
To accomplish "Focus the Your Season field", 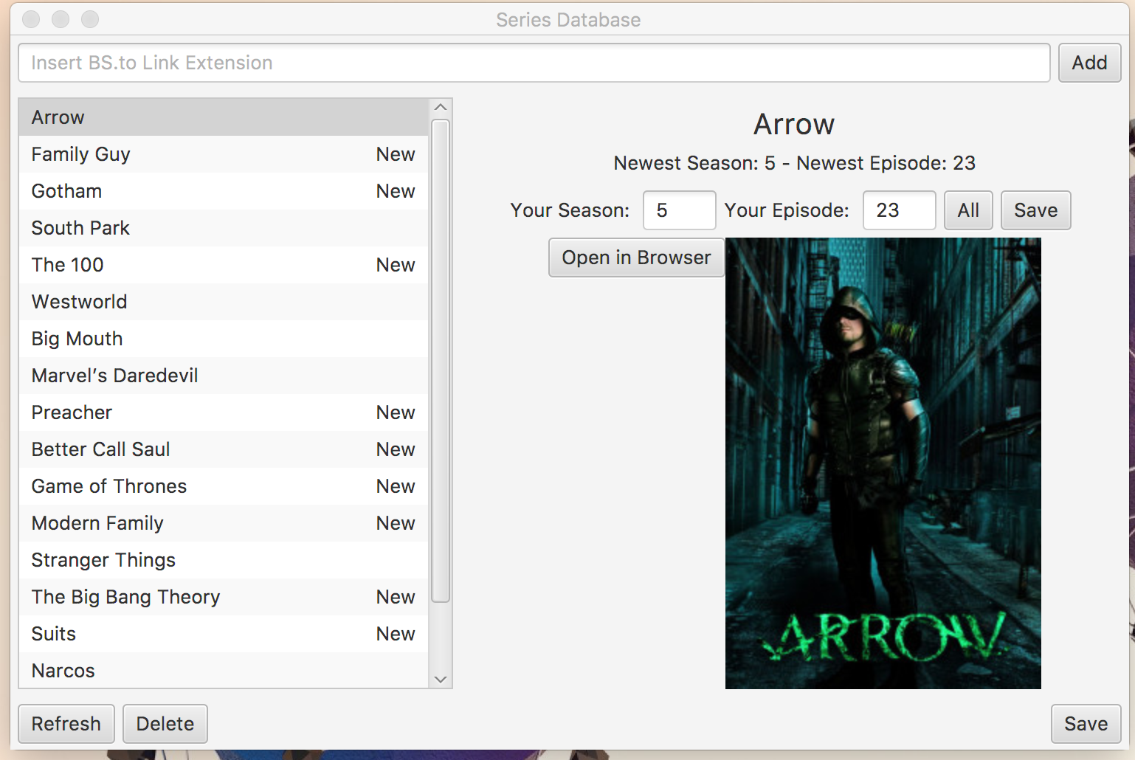I will (679, 210).
